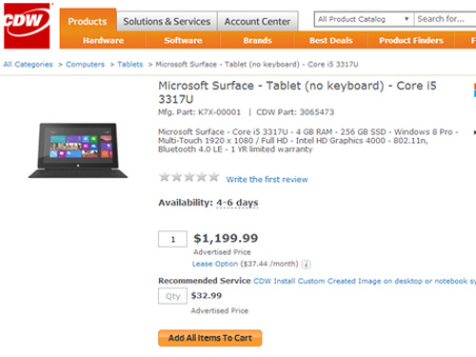Open the lease option info icon
The width and height of the screenshot is (476, 357).
pyautogui.click(x=306, y=265)
